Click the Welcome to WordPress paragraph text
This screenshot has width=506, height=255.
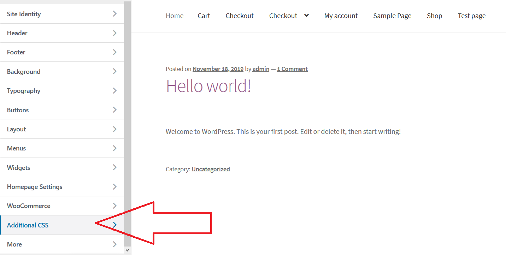[283, 132]
